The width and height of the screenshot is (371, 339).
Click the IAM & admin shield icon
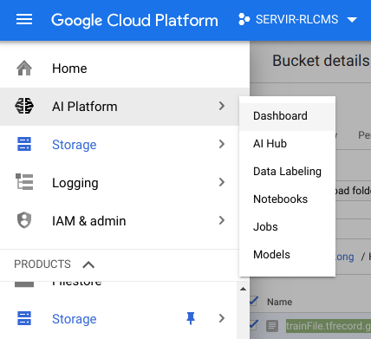click(24, 220)
